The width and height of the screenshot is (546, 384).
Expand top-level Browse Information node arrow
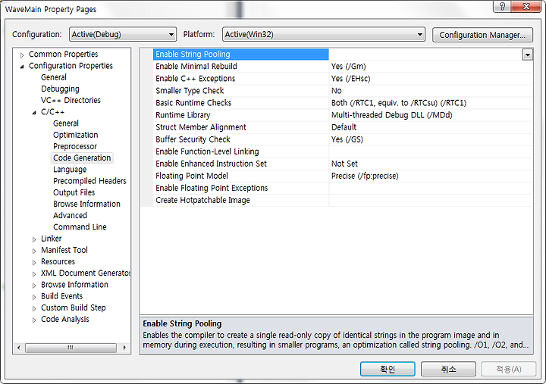(34, 286)
